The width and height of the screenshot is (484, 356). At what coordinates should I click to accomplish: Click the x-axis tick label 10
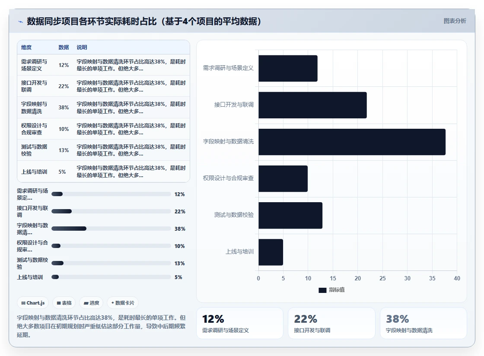[x=308, y=278]
